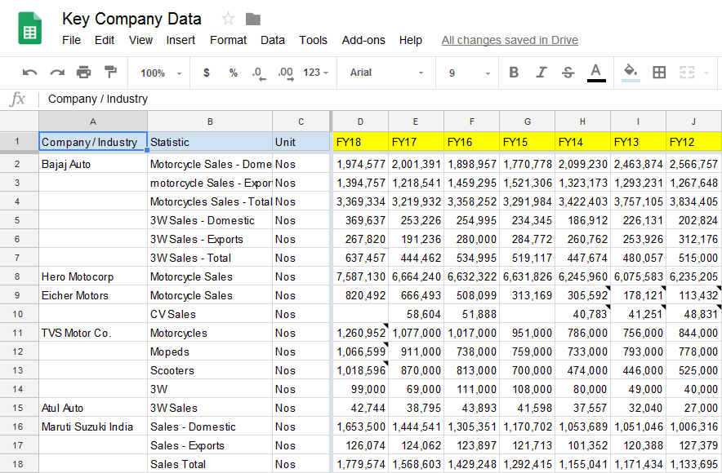Format as percent
The height and width of the screenshot is (473, 722).
click(234, 73)
